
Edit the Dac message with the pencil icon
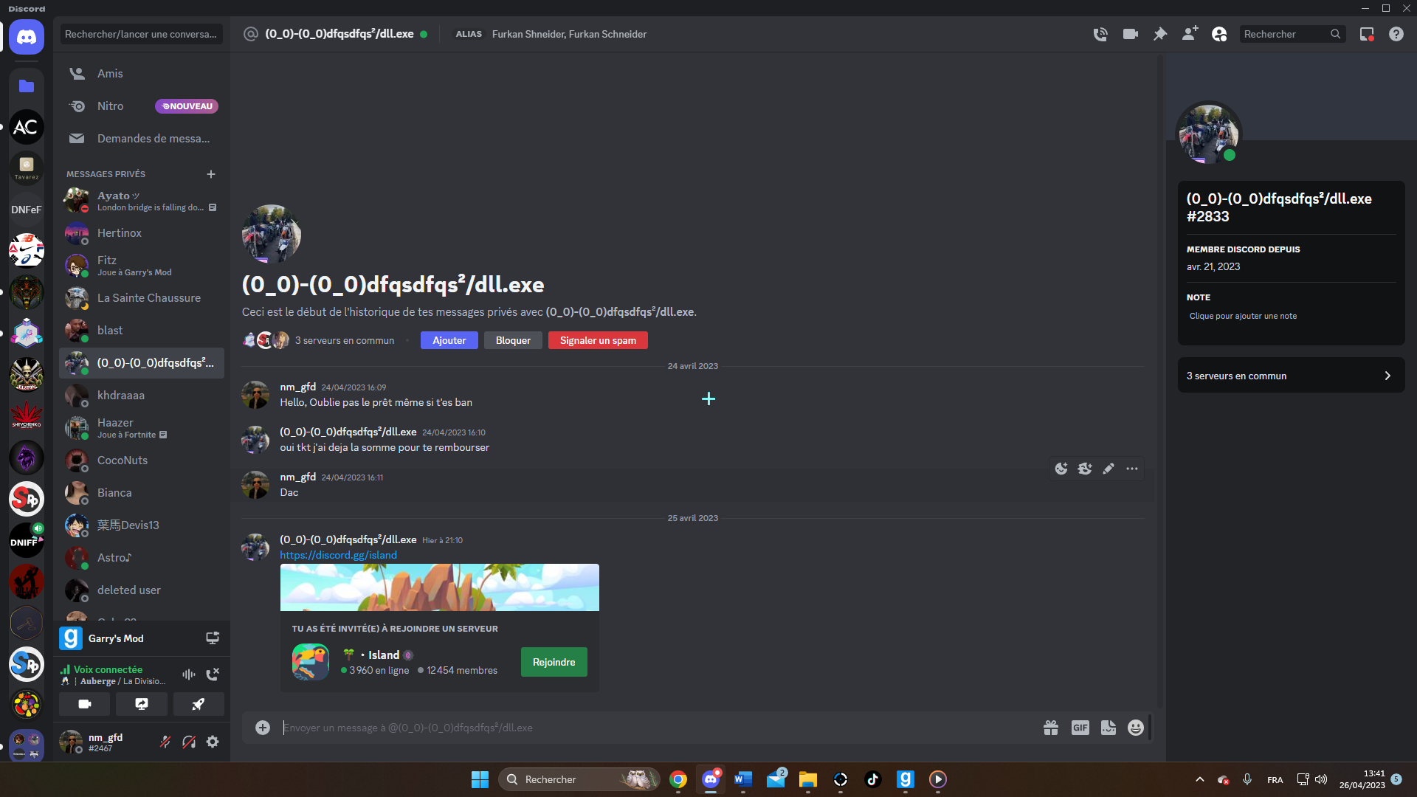coord(1109,469)
